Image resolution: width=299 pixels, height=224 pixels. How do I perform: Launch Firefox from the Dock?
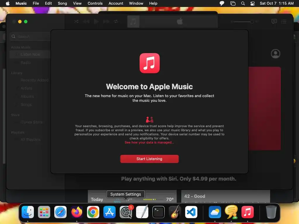tap(77, 212)
